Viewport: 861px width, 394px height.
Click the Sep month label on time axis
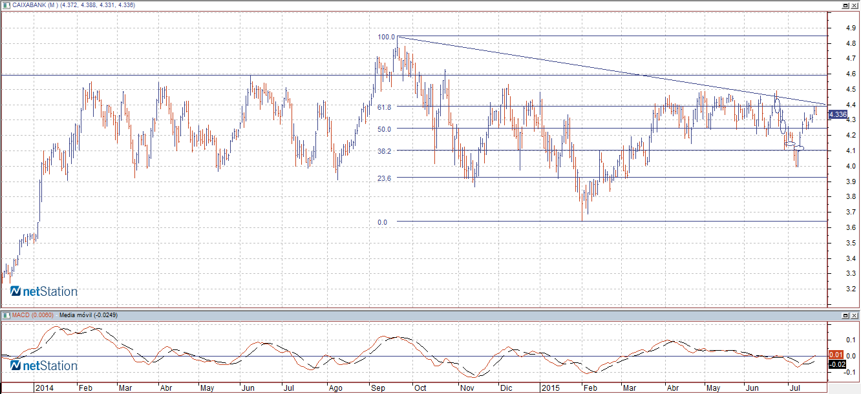click(377, 389)
